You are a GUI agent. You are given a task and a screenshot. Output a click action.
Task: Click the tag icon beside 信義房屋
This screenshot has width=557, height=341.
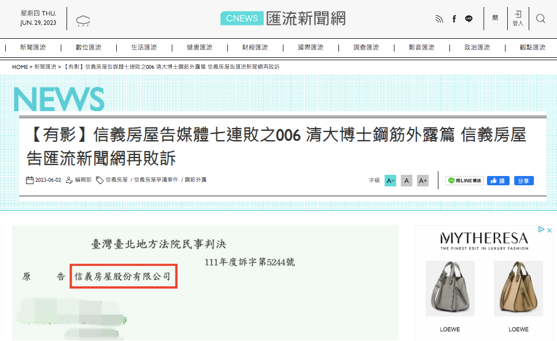pos(100,180)
